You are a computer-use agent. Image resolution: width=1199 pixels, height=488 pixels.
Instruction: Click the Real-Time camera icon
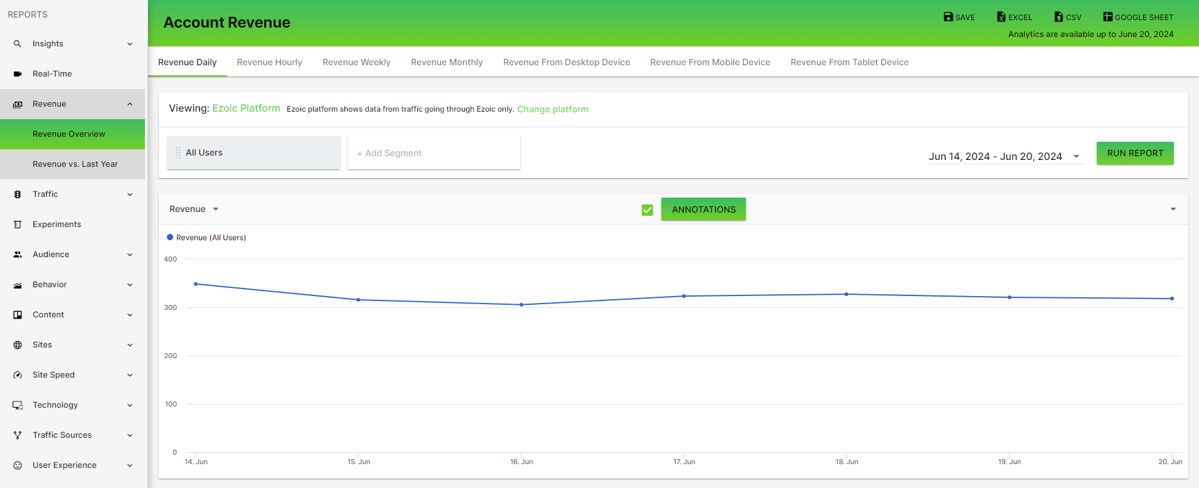18,74
